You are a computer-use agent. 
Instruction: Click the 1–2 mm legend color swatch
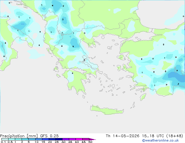pyautogui.click(x=18, y=139)
